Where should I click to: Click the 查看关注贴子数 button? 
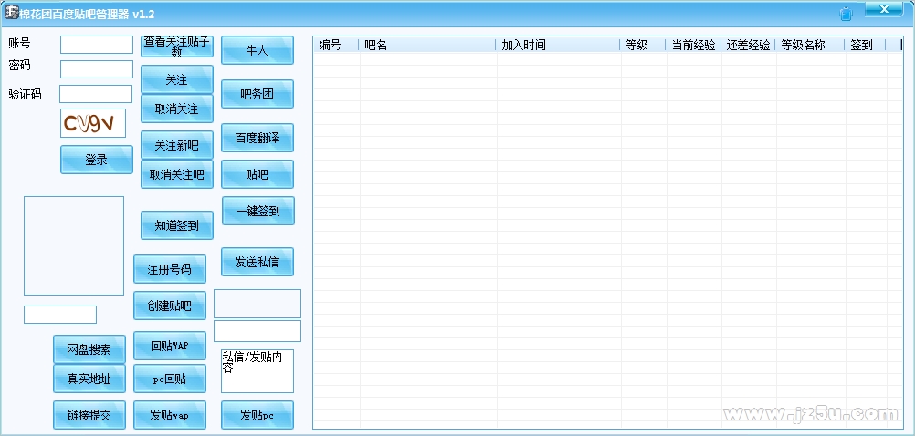click(x=177, y=47)
